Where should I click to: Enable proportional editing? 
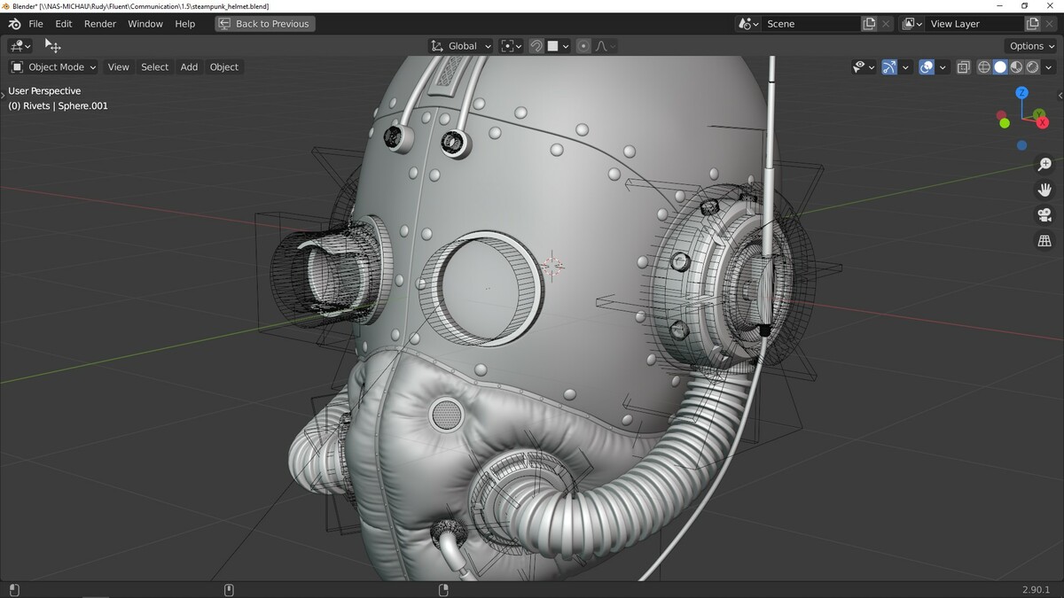[583, 46]
